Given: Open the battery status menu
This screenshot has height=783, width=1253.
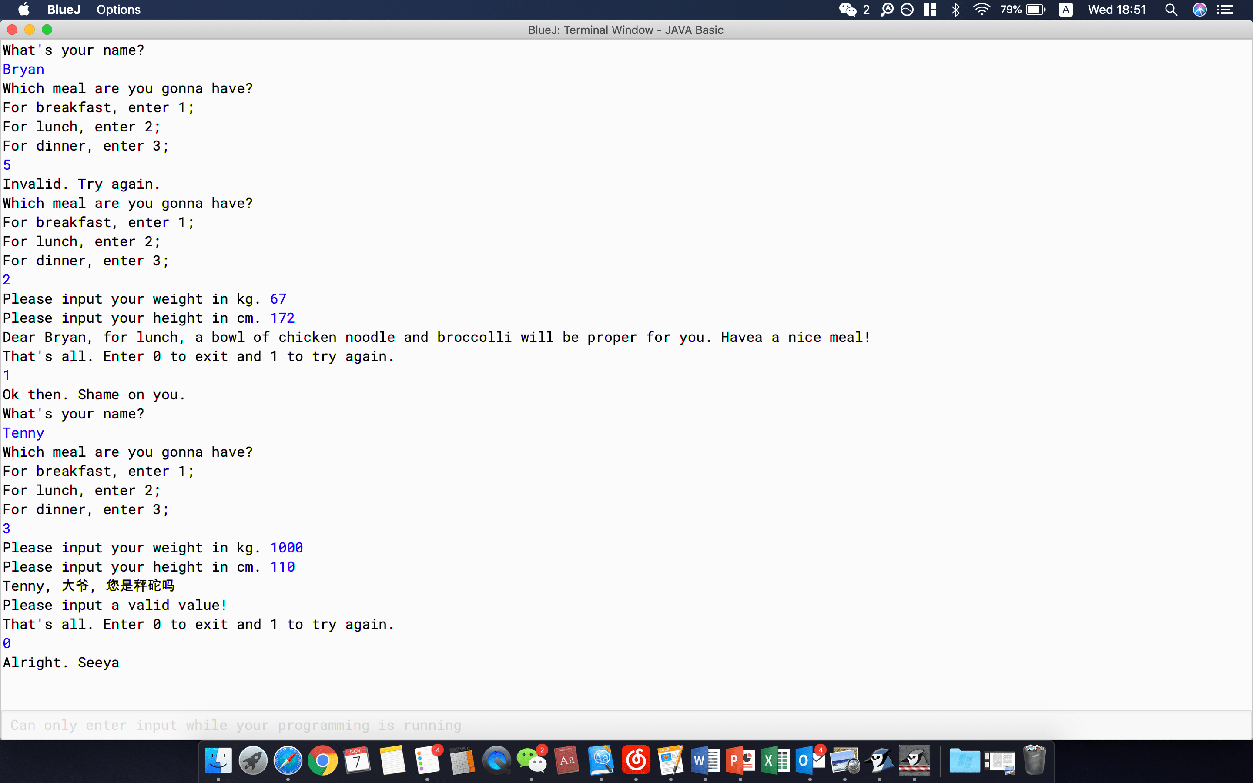Looking at the screenshot, I should point(1035,10).
